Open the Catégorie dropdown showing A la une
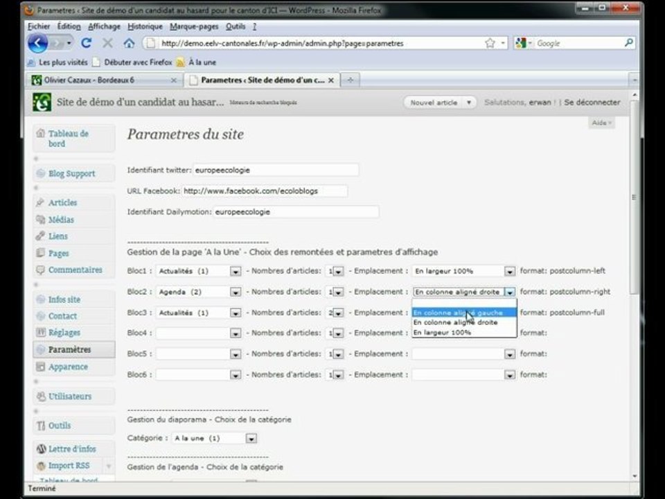Viewport: 665px width, 499px height. pyautogui.click(x=214, y=438)
